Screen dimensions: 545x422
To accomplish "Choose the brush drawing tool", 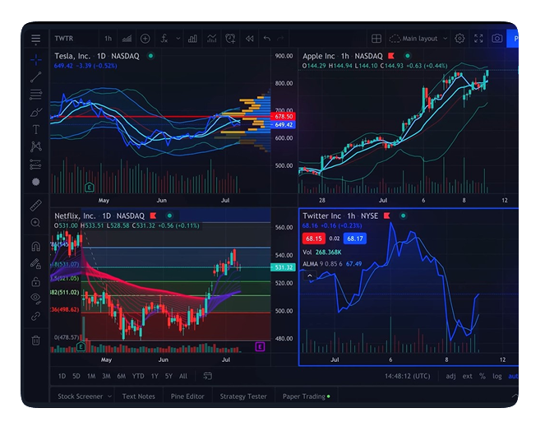I will (x=36, y=113).
